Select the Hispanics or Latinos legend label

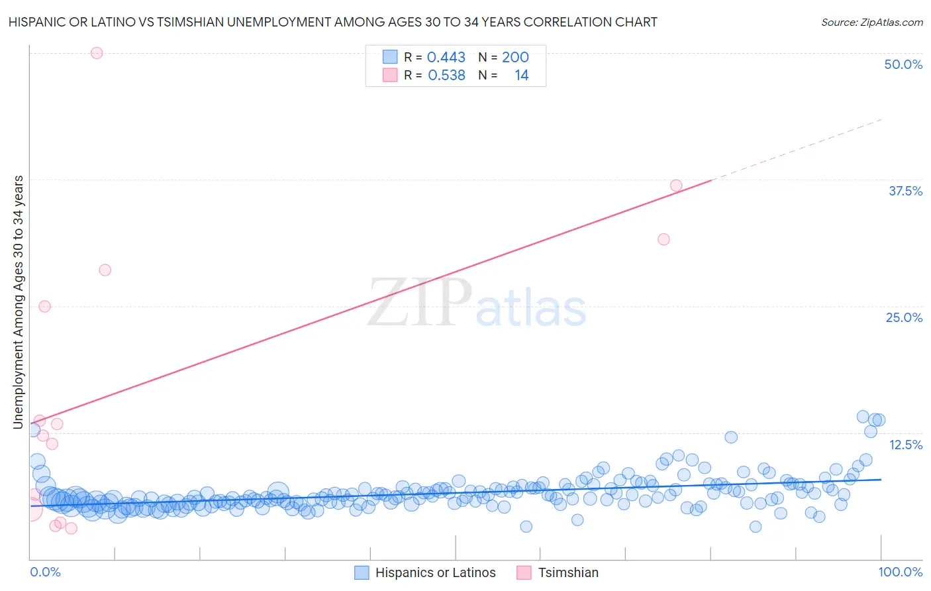(436, 572)
